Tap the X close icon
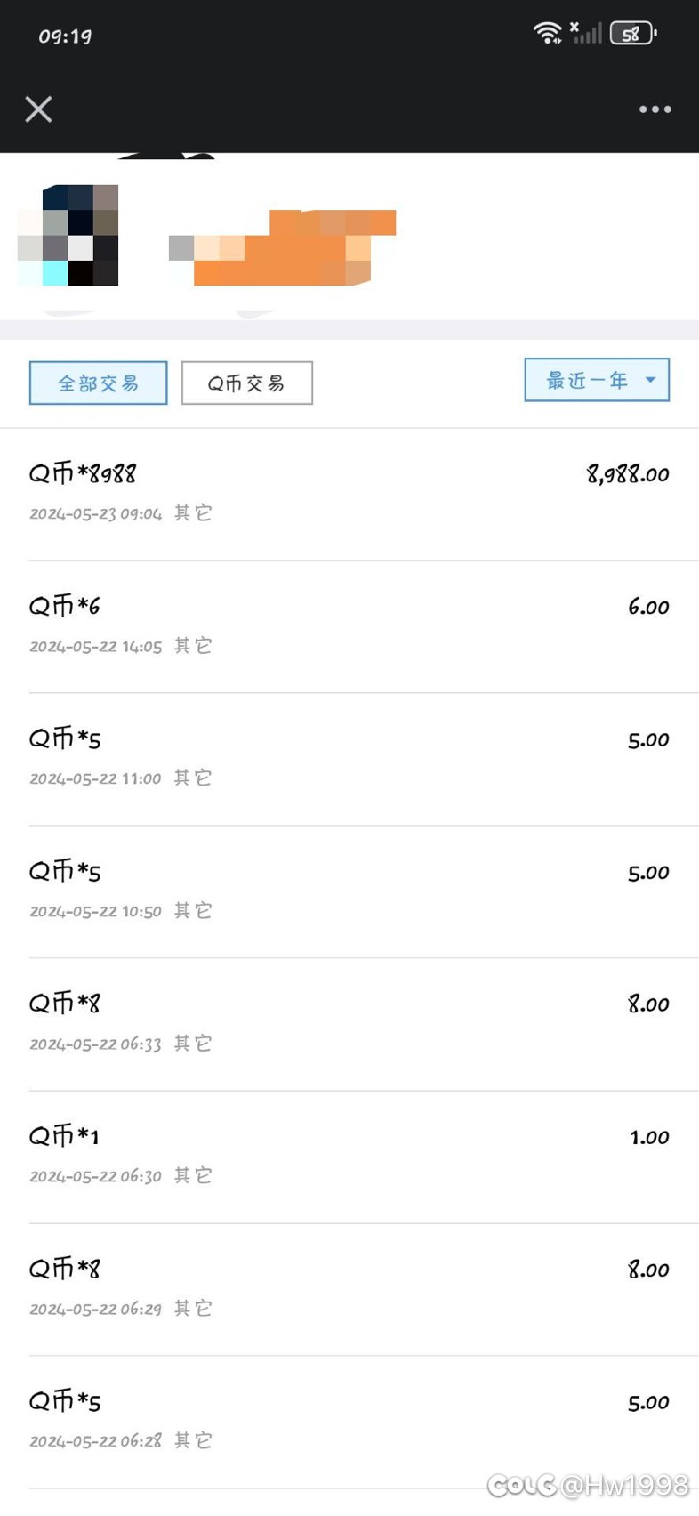Image resolution: width=699 pixels, height=1516 pixels. pyautogui.click(x=38, y=109)
